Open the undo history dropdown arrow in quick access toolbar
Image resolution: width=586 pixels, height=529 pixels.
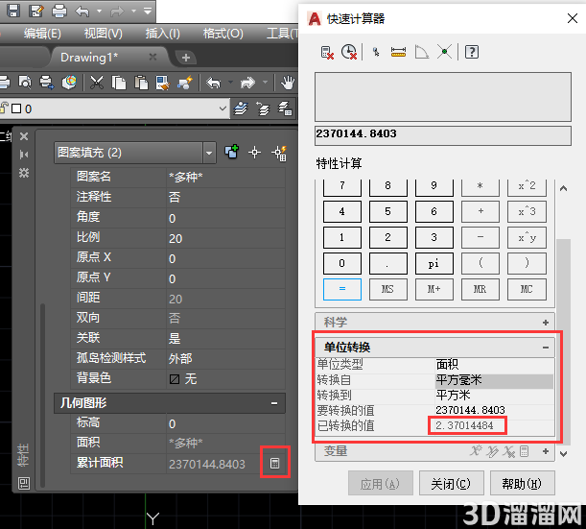click(x=100, y=12)
